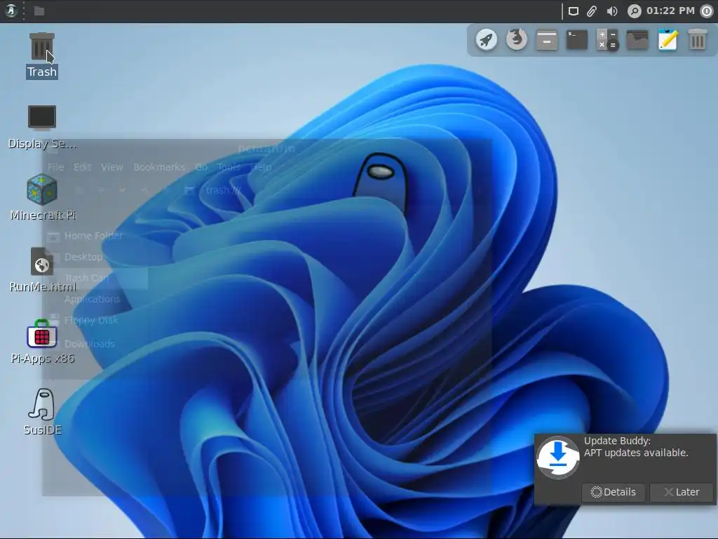Click the volume speaker tray icon
The width and height of the screenshot is (718, 539).
click(611, 11)
